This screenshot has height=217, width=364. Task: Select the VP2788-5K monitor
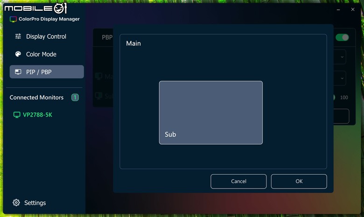37,115
